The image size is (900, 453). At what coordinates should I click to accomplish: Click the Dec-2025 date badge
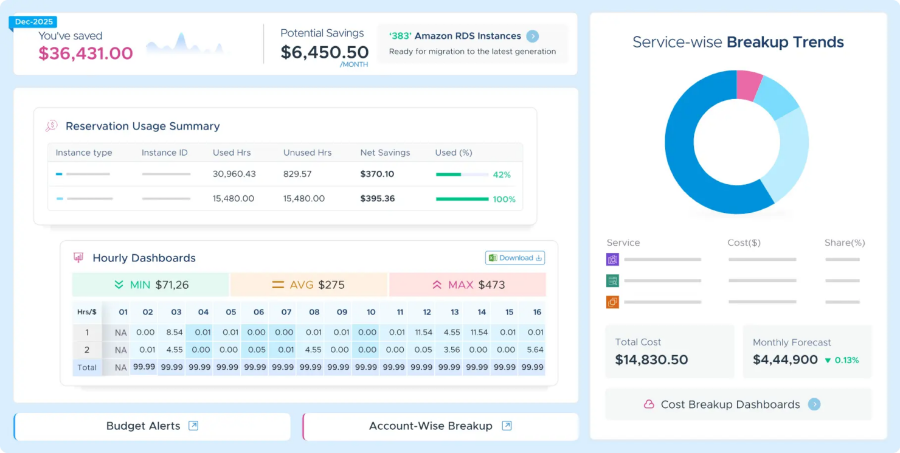coord(33,21)
